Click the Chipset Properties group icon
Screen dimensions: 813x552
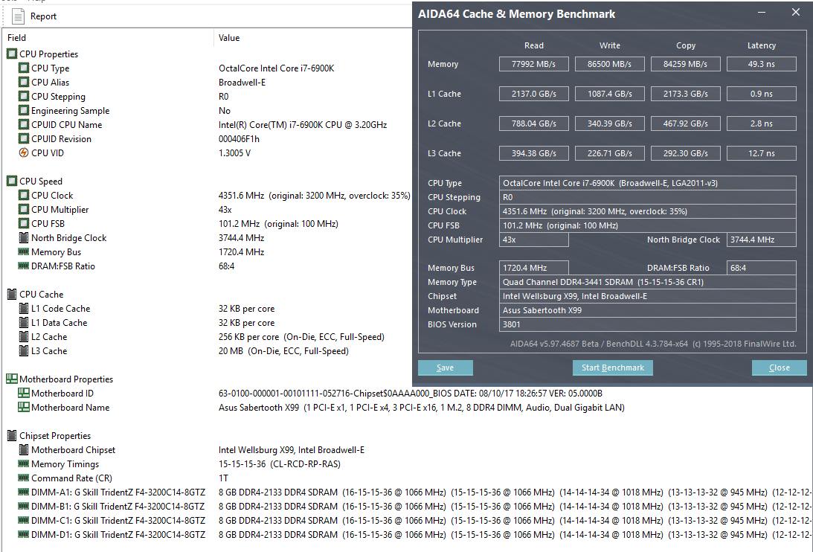tap(12, 435)
